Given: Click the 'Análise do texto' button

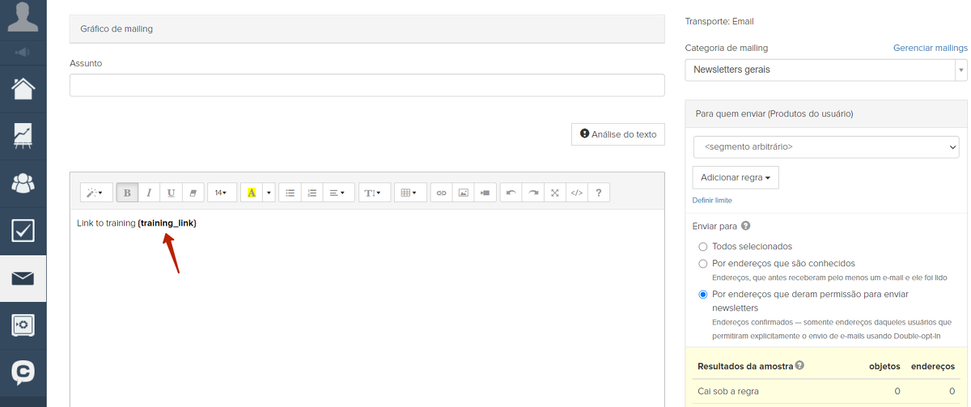Looking at the screenshot, I should 617,134.
